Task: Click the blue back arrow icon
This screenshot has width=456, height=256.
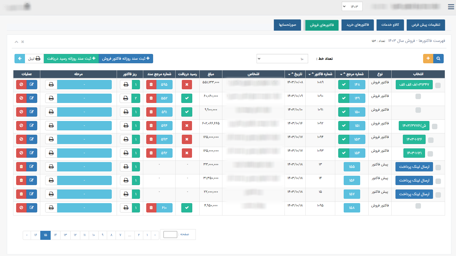Action: tap(20, 59)
